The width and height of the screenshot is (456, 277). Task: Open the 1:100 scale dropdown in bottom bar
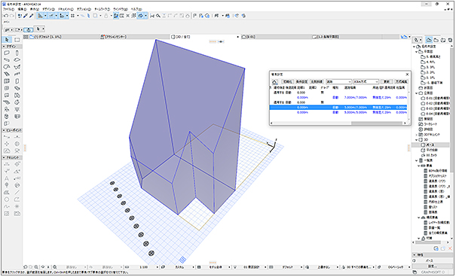[x=158, y=266]
